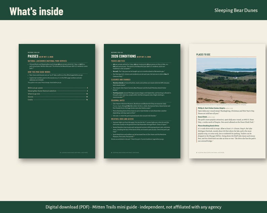Click the "Manitou Islands" closure bullet
The width and height of the screenshot is (267, 213).
pos(141,84)
